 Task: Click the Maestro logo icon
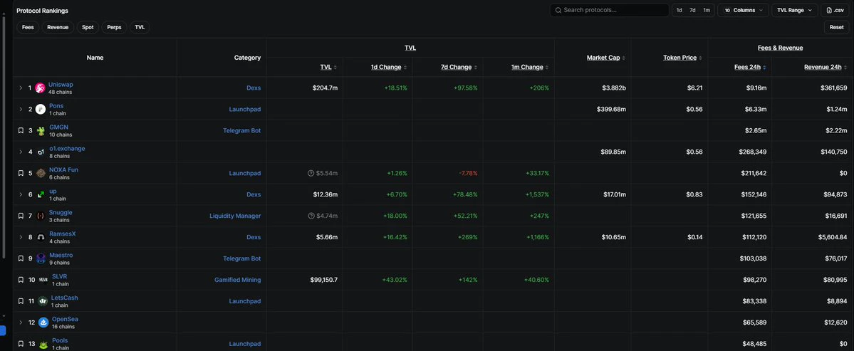tap(41, 258)
